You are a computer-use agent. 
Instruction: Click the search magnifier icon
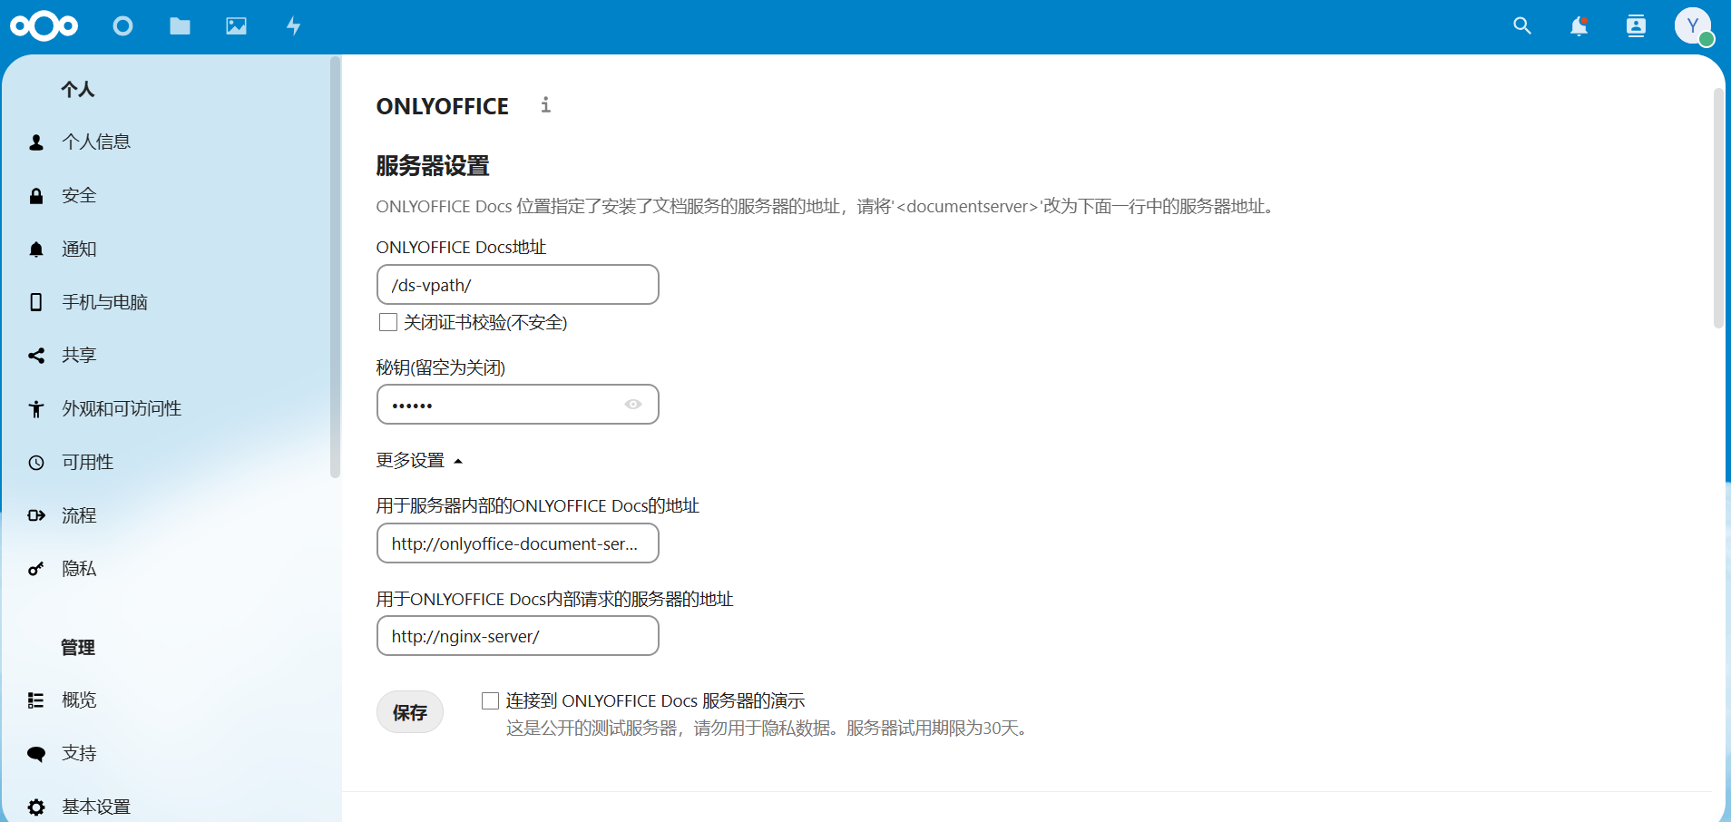tap(1521, 26)
